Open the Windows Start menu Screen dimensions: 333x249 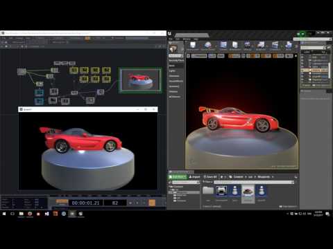click(x=4, y=214)
